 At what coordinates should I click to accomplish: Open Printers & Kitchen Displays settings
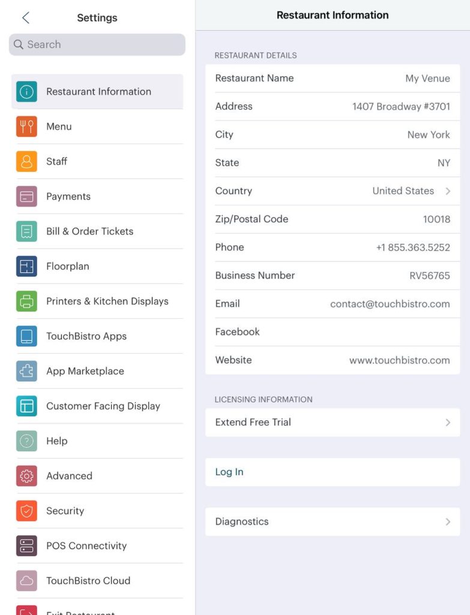click(97, 301)
